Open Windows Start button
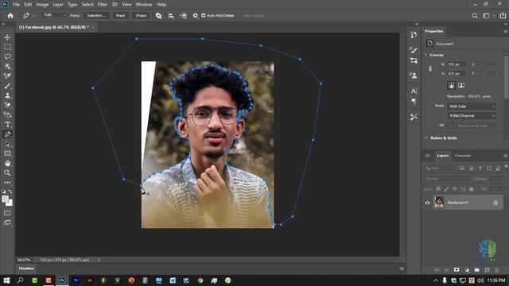This screenshot has width=509, height=286. tap(6, 280)
